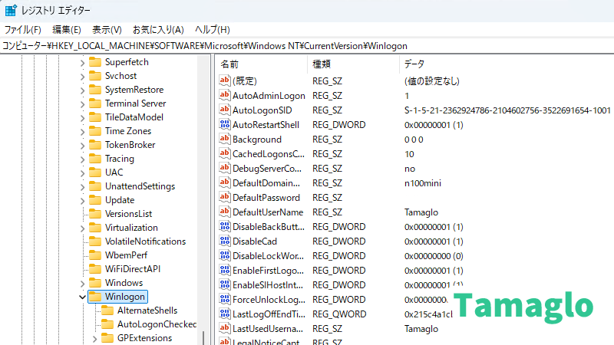Screen dimensions: 614x345
Task: Expand the Superfetch key
Action: pyautogui.click(x=82, y=63)
